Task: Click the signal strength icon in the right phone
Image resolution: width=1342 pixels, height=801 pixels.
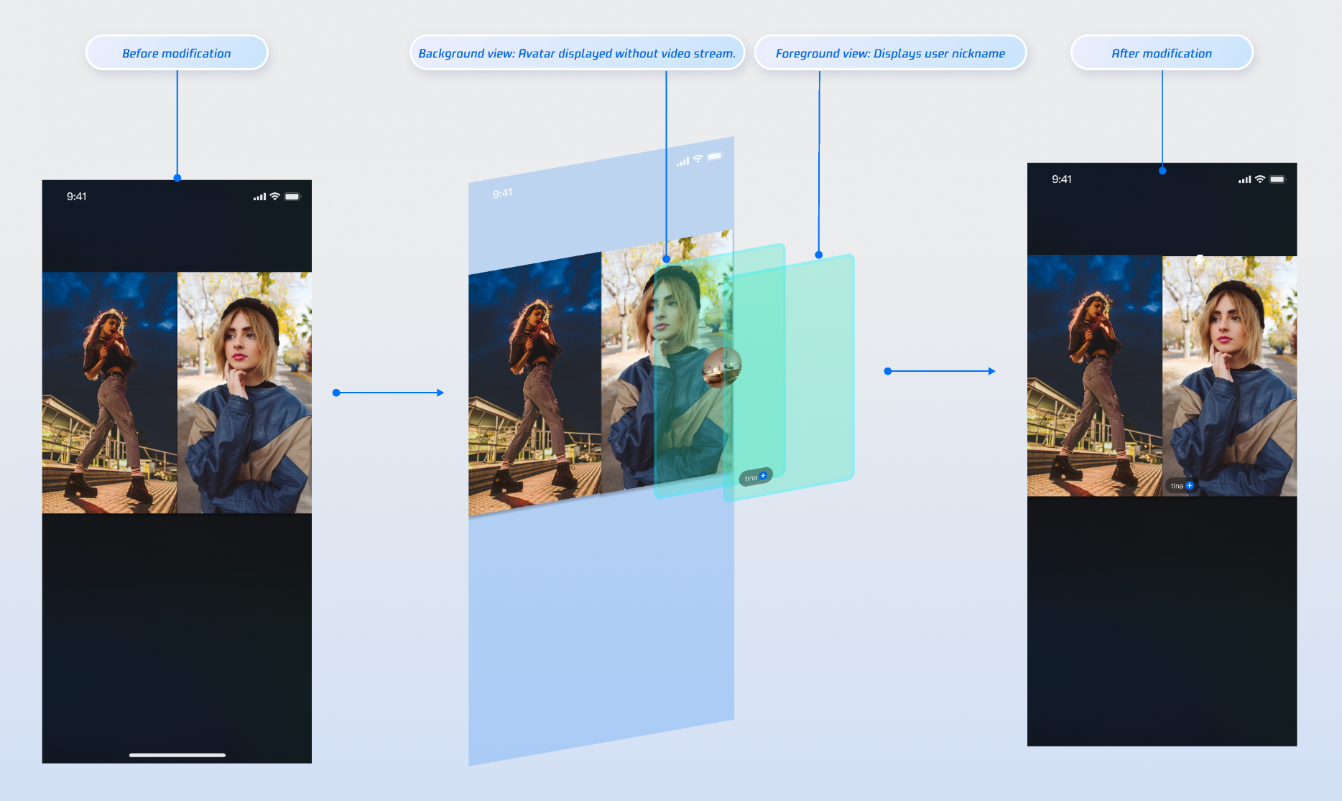Action: tap(1244, 180)
